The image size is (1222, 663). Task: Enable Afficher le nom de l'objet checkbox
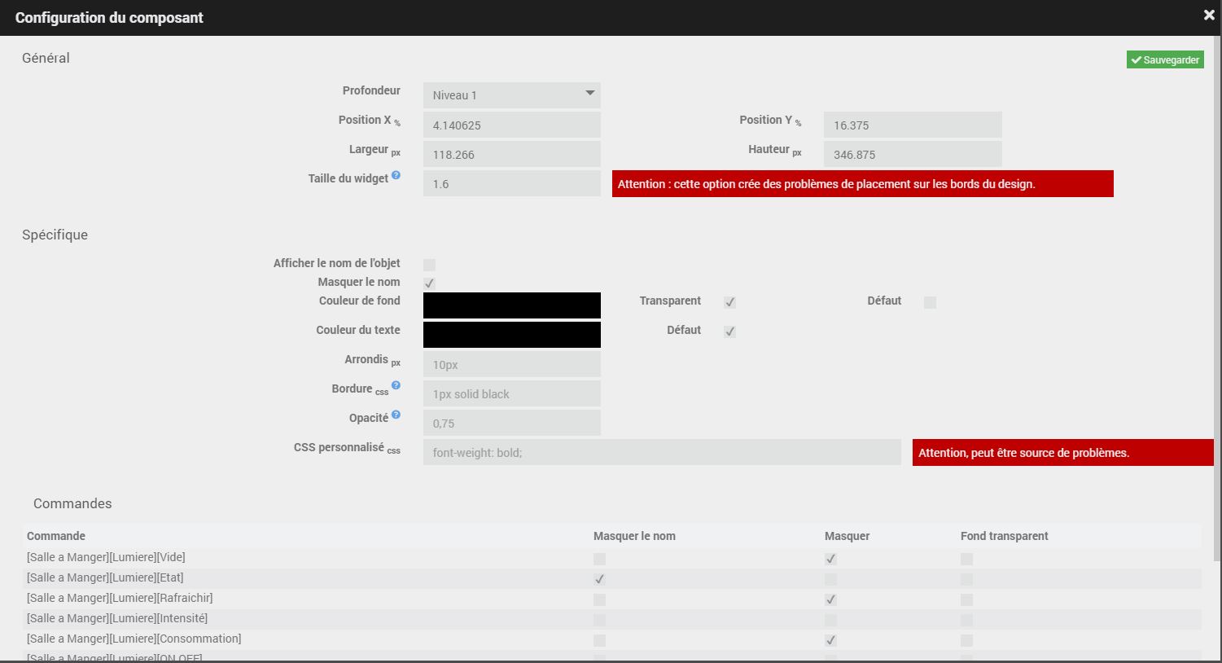tap(429, 265)
